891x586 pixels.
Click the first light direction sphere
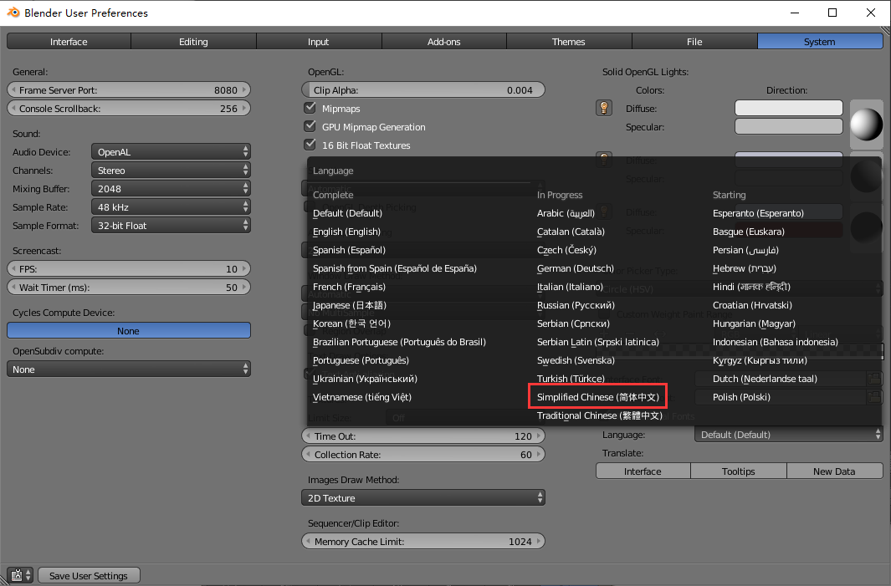[867, 125]
